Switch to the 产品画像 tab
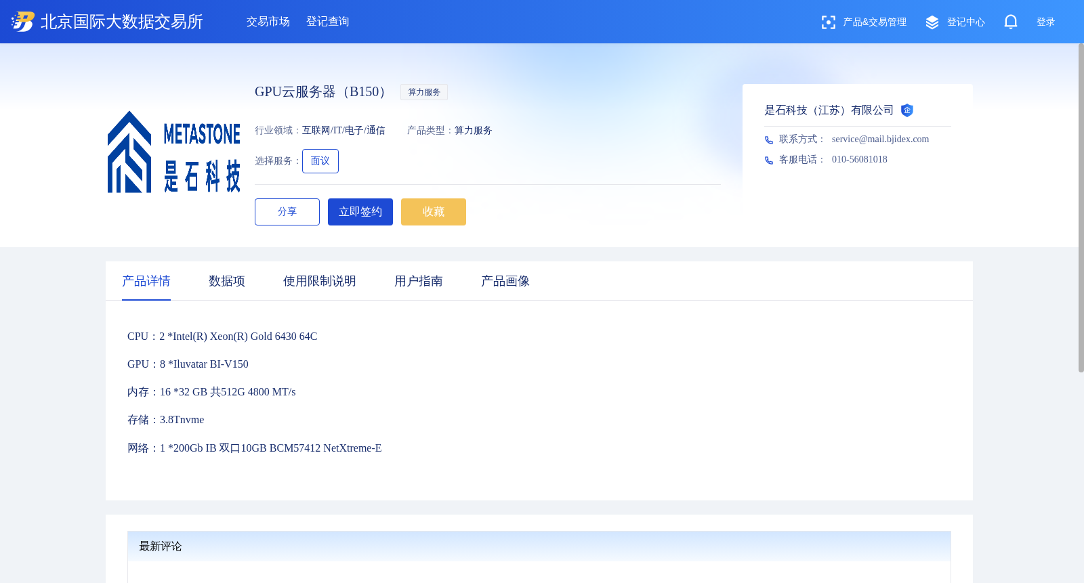The width and height of the screenshot is (1084, 583). pyautogui.click(x=505, y=281)
